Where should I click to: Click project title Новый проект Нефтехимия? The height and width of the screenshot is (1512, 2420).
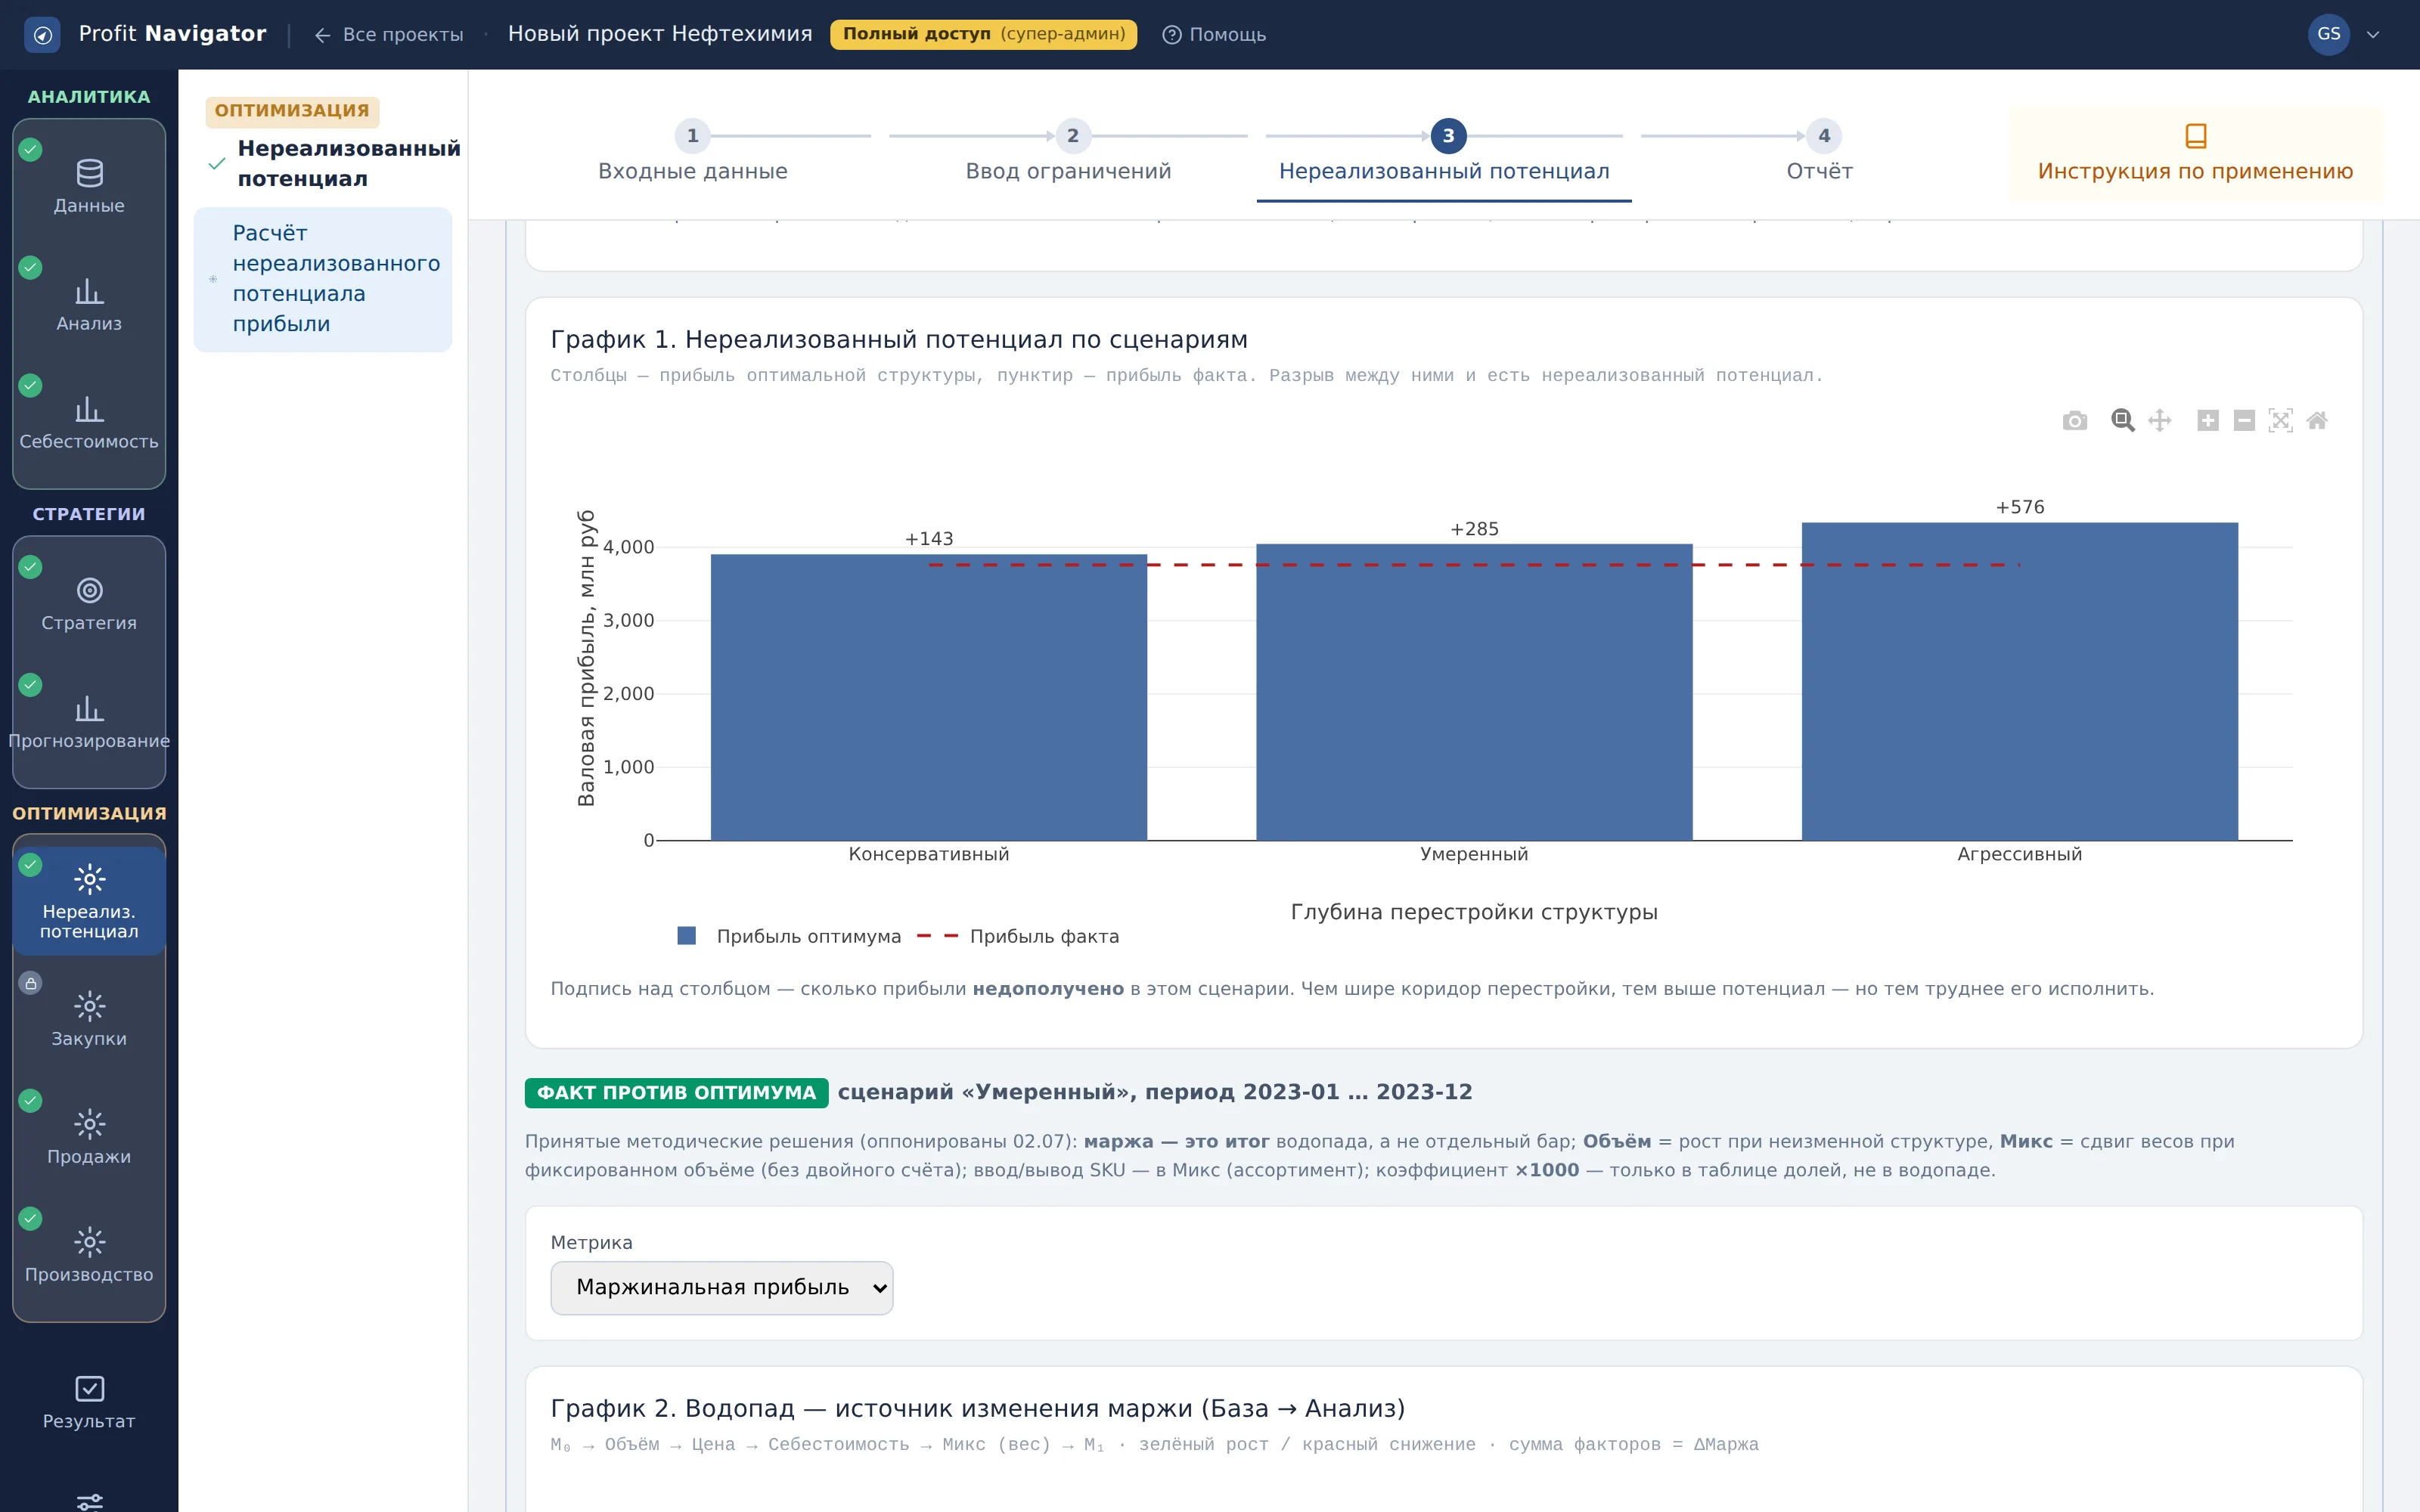[x=660, y=34]
